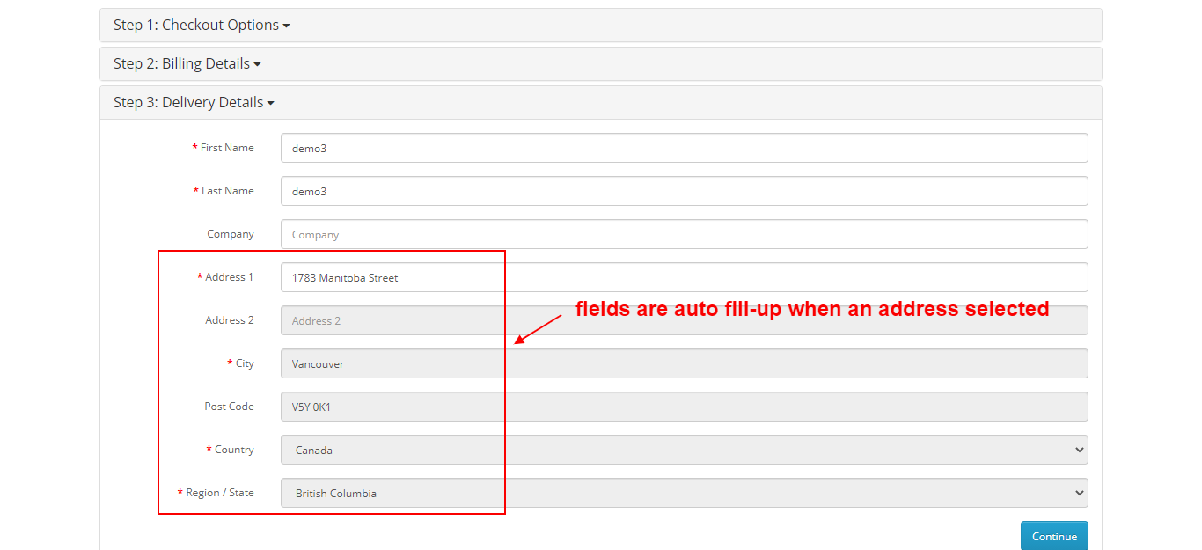Open the Region / State dropdown
This screenshot has height=550, width=1202.
[x=684, y=493]
